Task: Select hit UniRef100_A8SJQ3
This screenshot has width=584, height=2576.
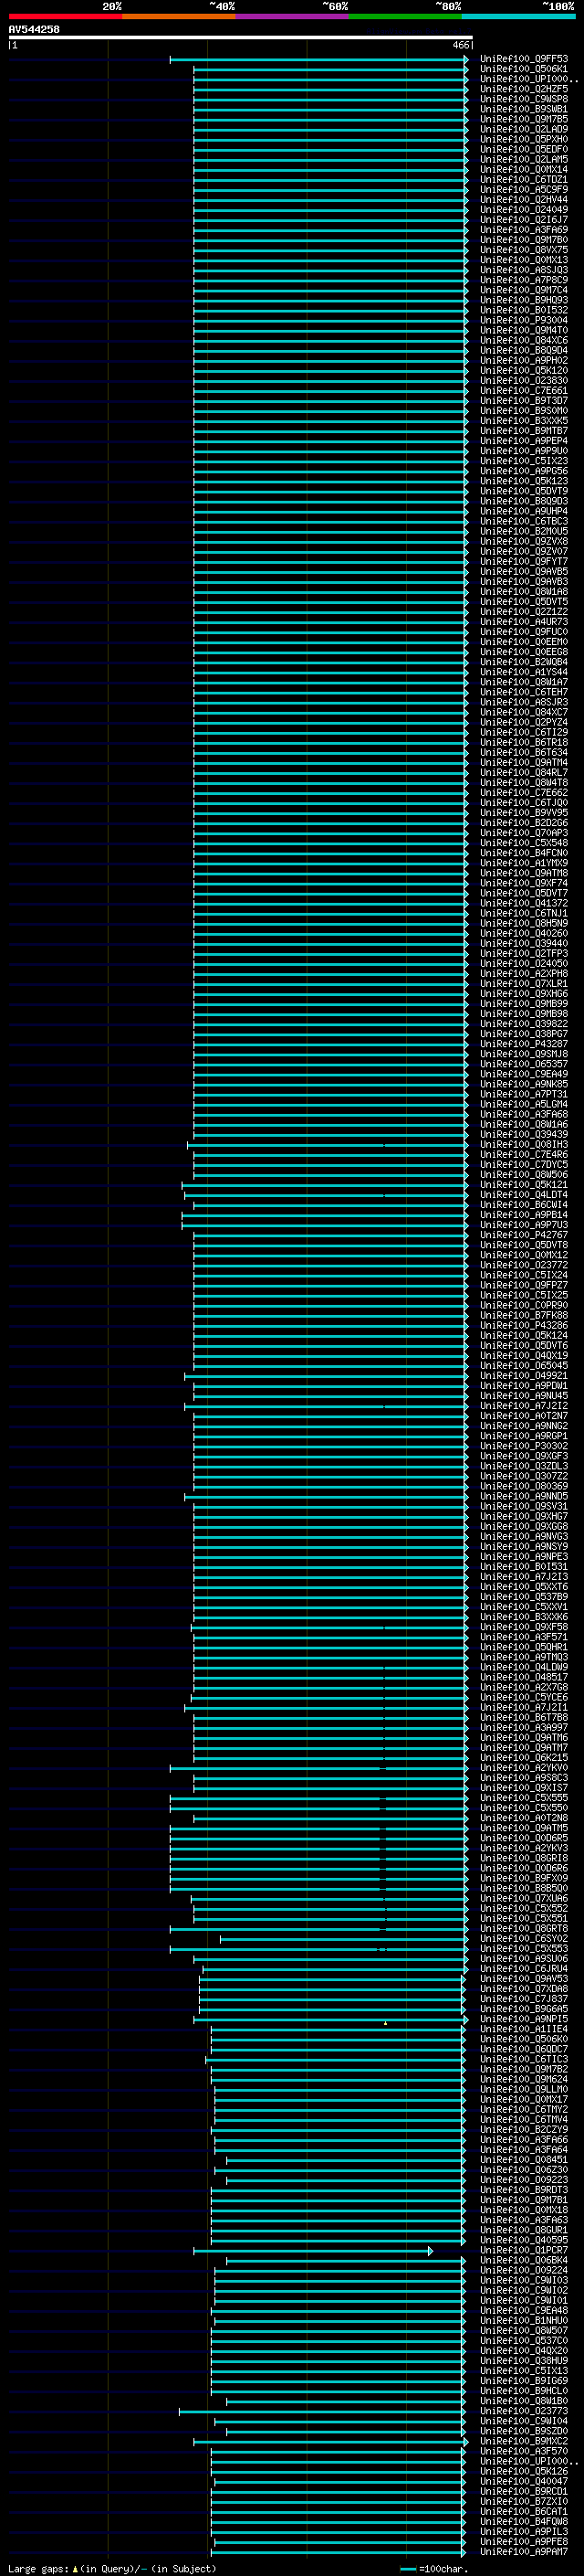Action: [x=523, y=270]
